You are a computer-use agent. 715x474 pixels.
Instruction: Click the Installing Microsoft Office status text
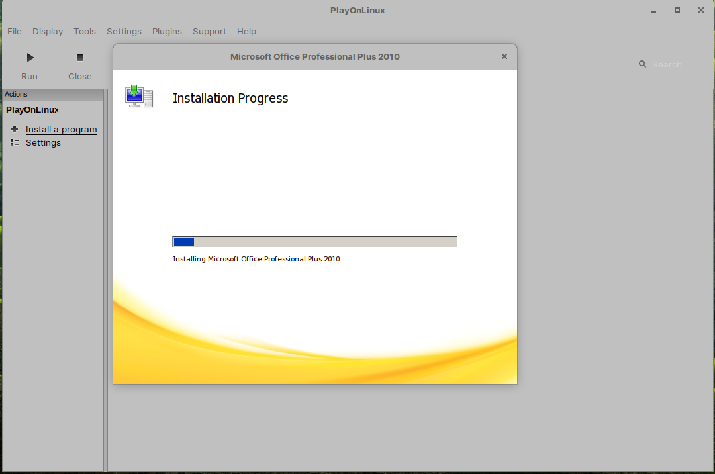[x=259, y=259]
